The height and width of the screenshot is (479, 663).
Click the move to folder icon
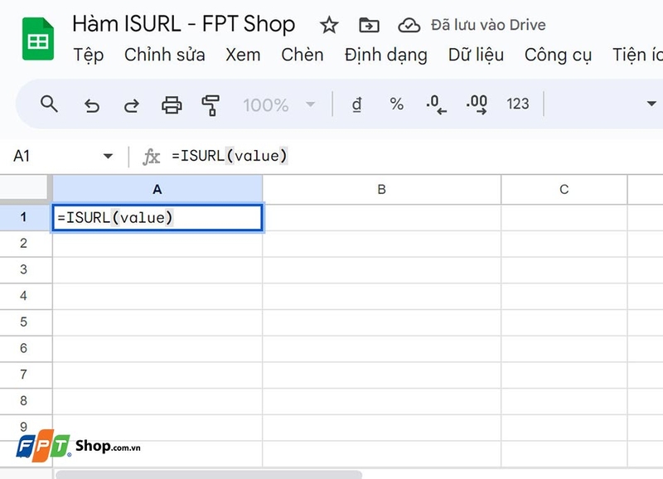click(369, 25)
